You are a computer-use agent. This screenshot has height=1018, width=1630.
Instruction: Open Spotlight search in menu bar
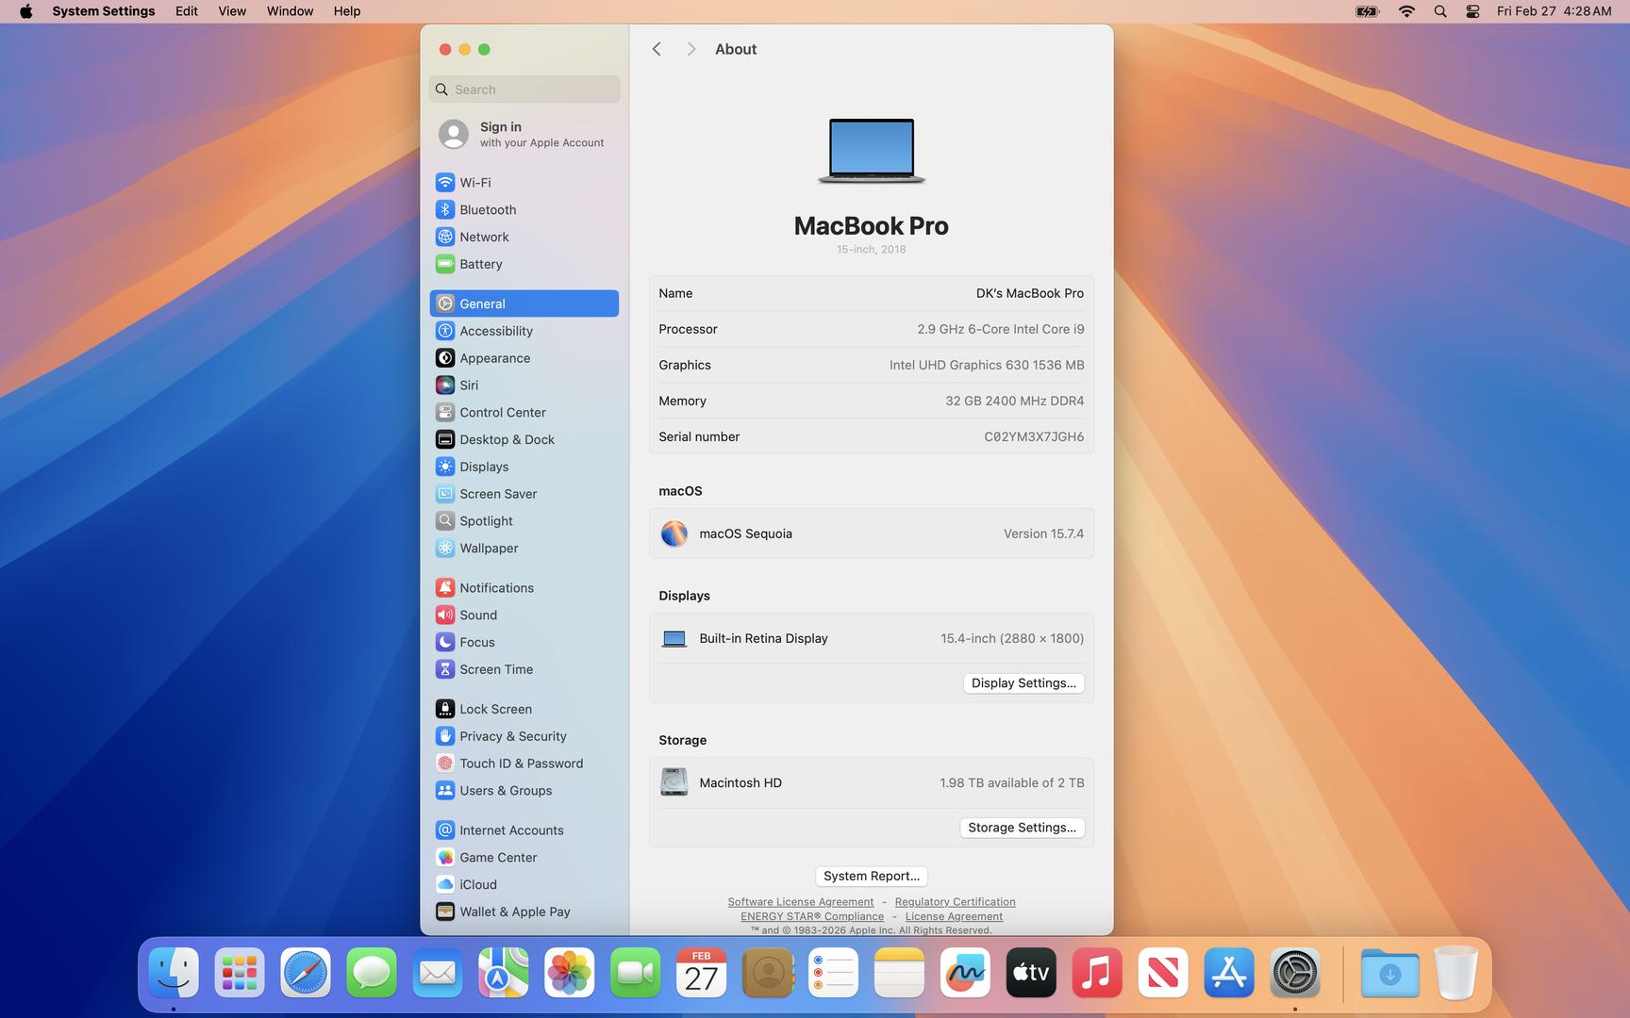[x=1439, y=11]
